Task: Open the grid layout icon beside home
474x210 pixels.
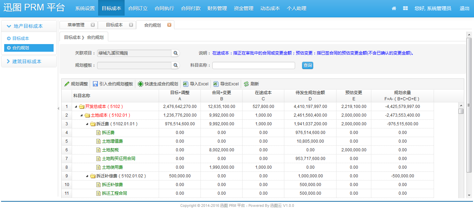Action: tap(405, 8)
